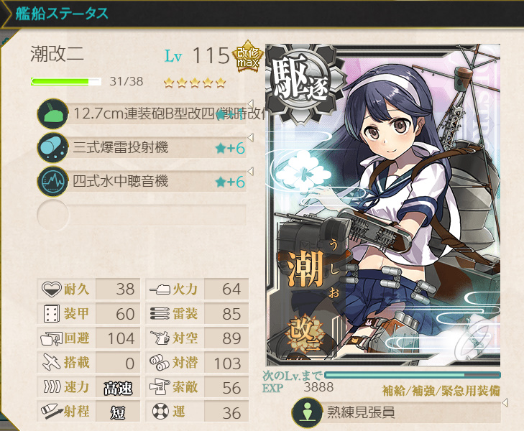Expand arrow beside 12.7cm連装砲B型改四 slot

[x=251, y=103]
